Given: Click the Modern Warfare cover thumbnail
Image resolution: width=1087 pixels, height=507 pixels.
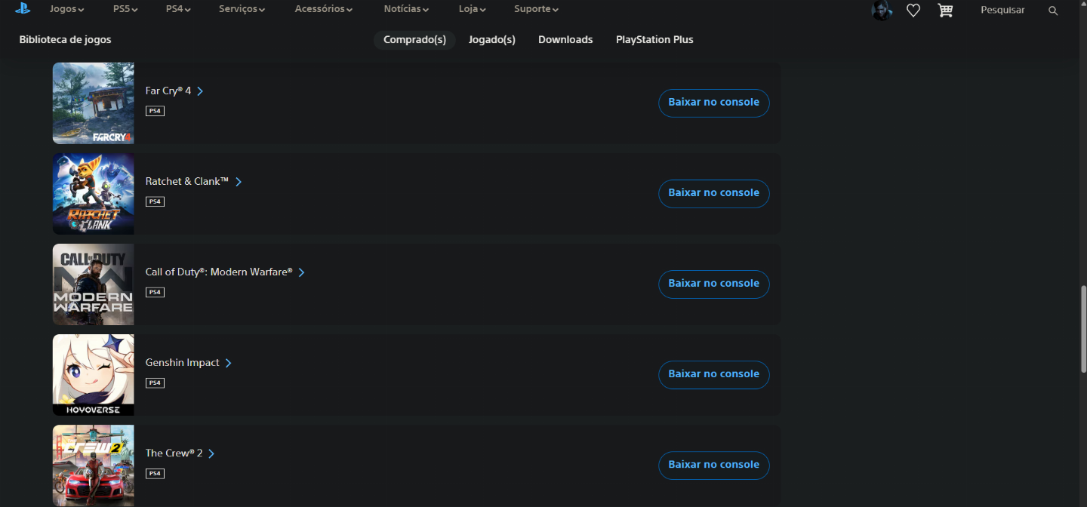Looking at the screenshot, I should pos(94,284).
